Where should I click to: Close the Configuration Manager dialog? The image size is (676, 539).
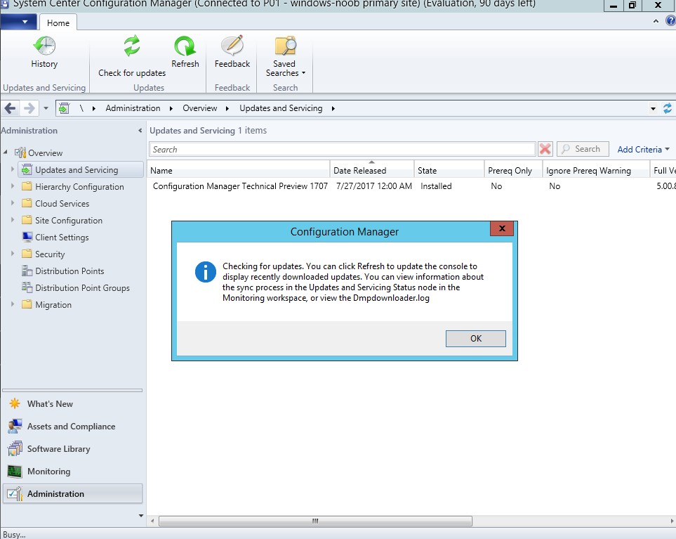click(502, 228)
